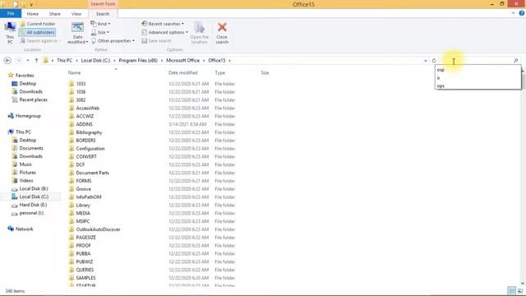Sort by the Size column header

coord(265,72)
